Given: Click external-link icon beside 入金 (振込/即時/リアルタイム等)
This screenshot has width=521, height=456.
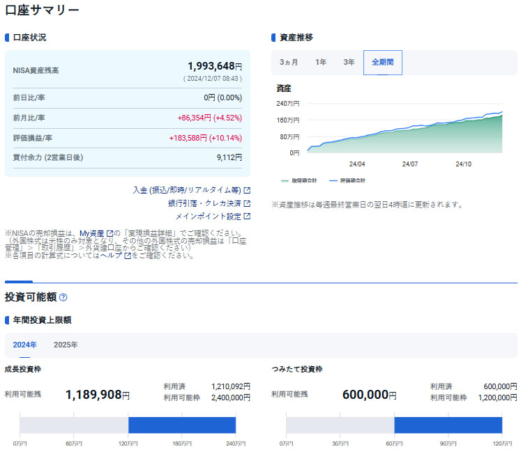Looking at the screenshot, I should (246, 190).
